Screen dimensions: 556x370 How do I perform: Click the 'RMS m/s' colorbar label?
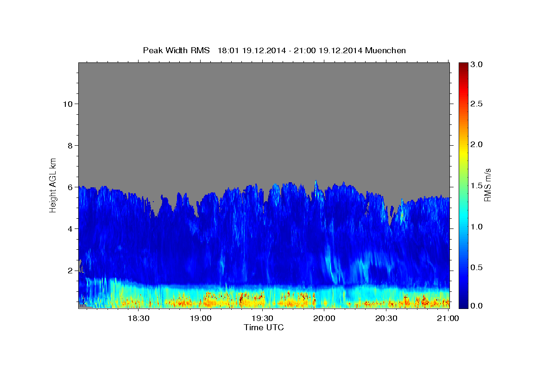tap(487, 185)
